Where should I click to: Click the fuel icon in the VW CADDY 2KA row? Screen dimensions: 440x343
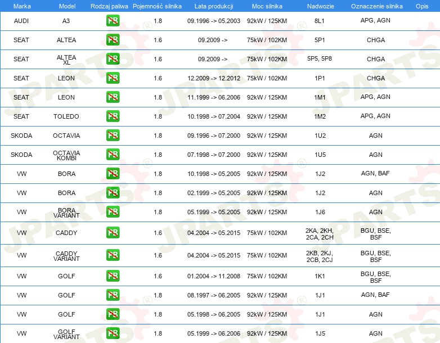(x=113, y=232)
